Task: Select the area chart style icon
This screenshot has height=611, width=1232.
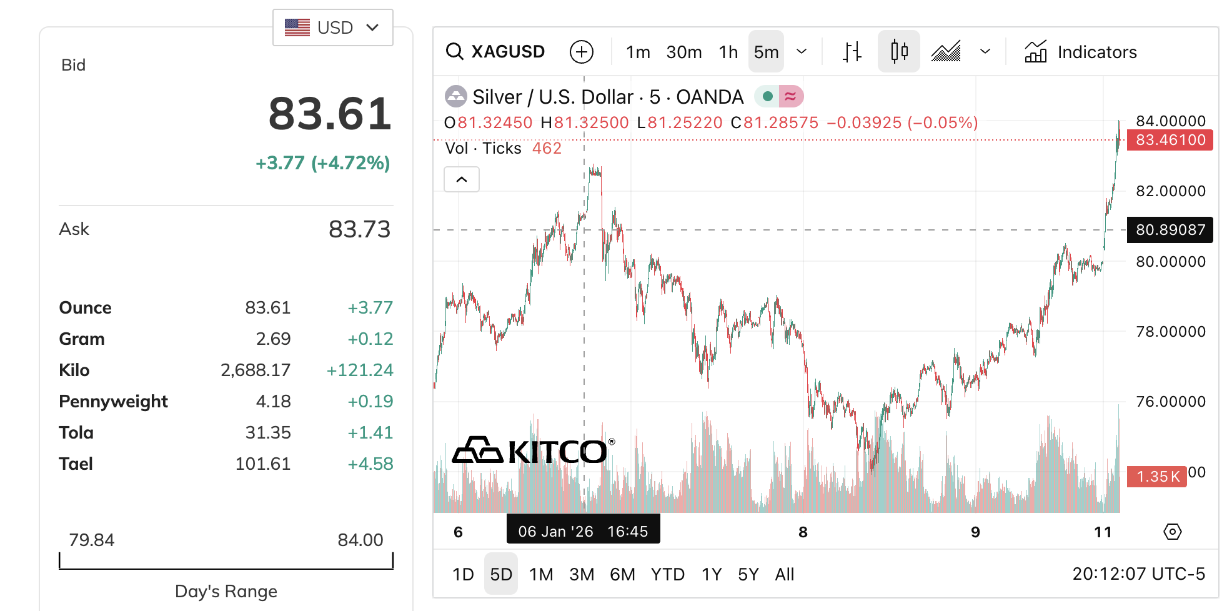Action: click(x=946, y=52)
